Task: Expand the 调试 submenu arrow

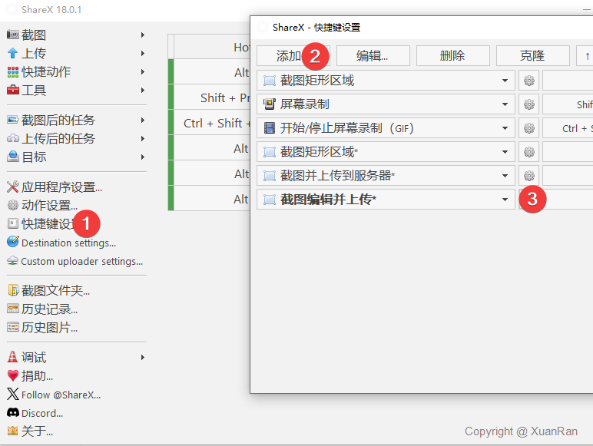Action: pyautogui.click(x=143, y=358)
